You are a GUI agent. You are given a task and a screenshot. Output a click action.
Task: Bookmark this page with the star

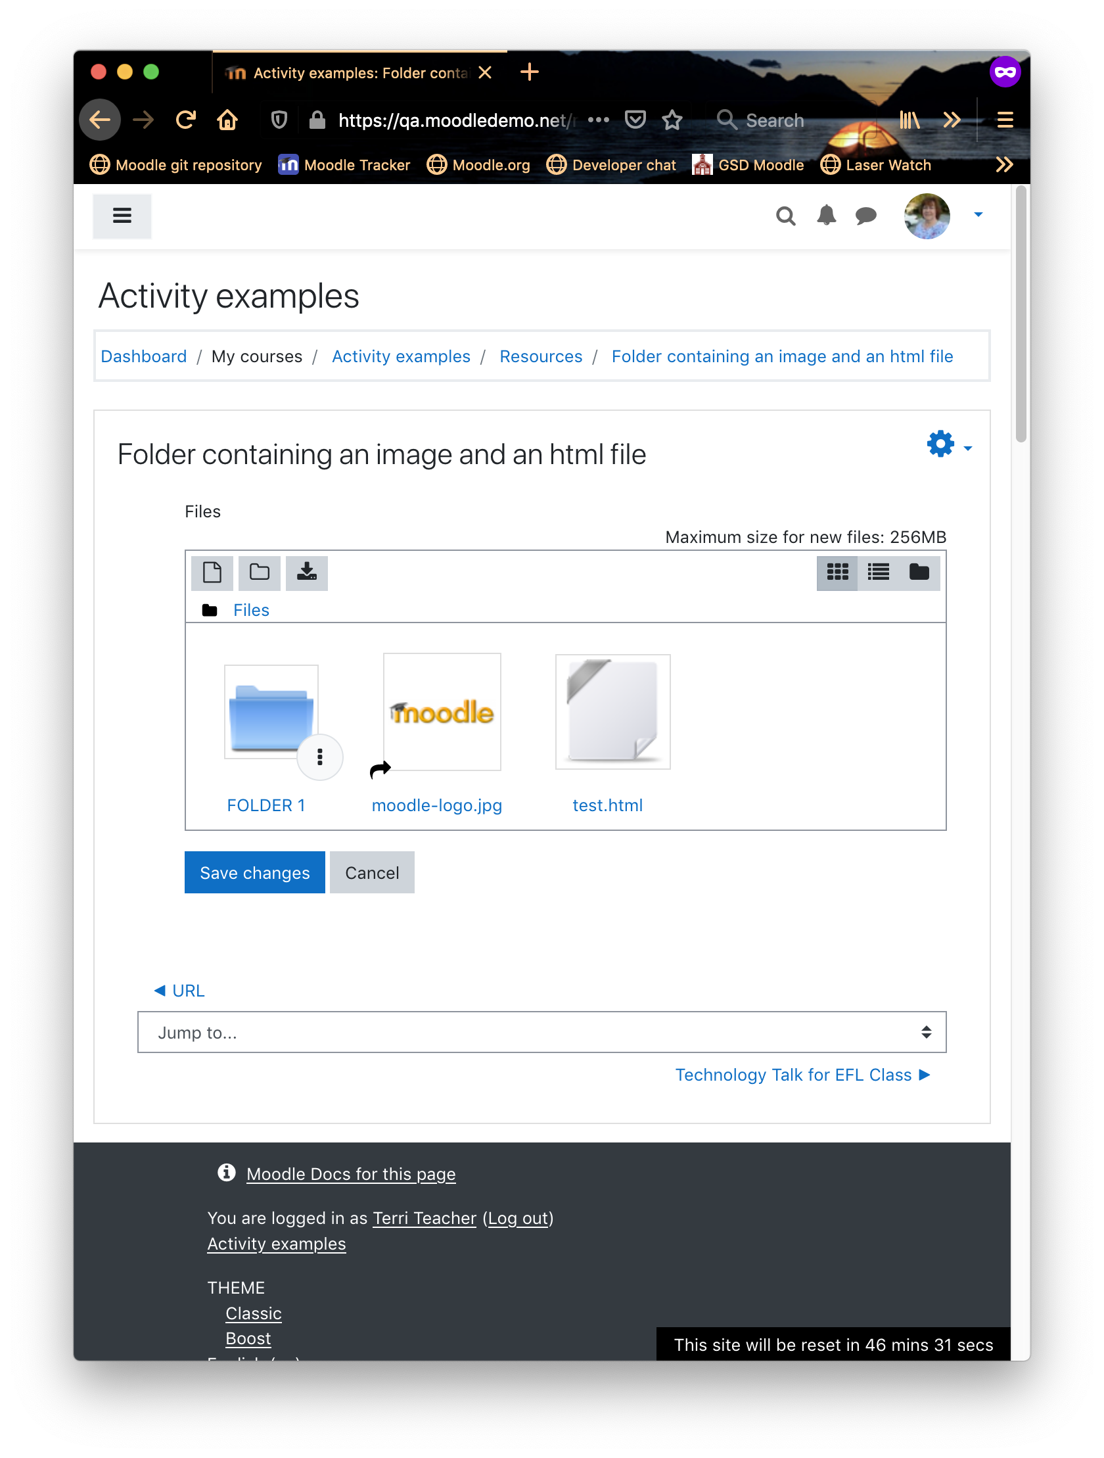672,120
